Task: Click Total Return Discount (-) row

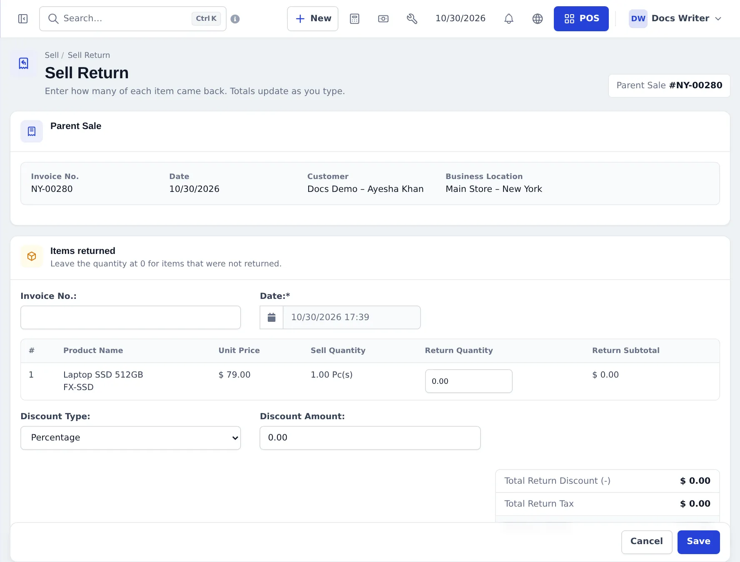Action: click(607, 481)
